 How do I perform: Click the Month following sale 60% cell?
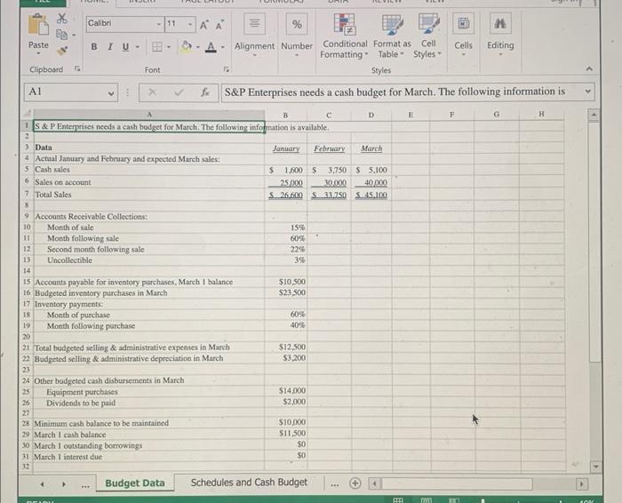tap(285, 238)
